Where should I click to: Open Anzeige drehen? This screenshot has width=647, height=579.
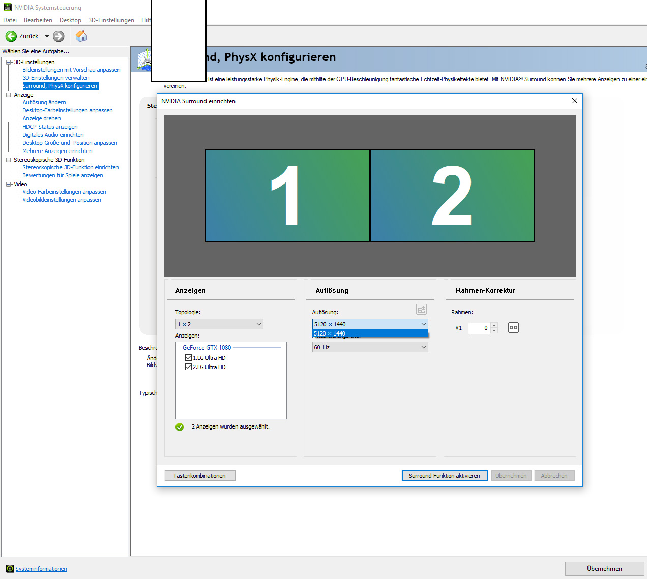click(42, 118)
